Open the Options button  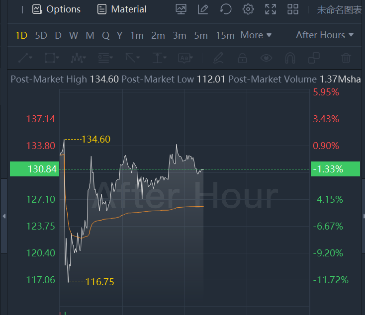[x=56, y=9]
